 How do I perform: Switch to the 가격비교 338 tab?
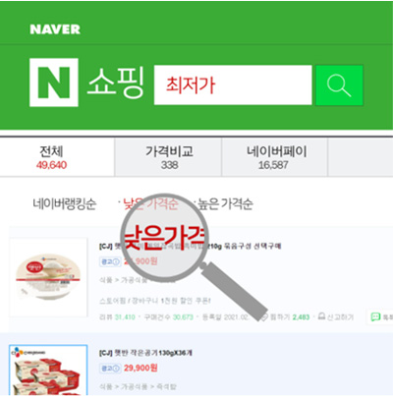(x=168, y=157)
